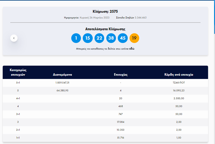The width and height of the screenshot is (215, 144).
Task: Click the 'Κέρδη ανά επιτυχία' column header
Action: pyautogui.click(x=178, y=74)
